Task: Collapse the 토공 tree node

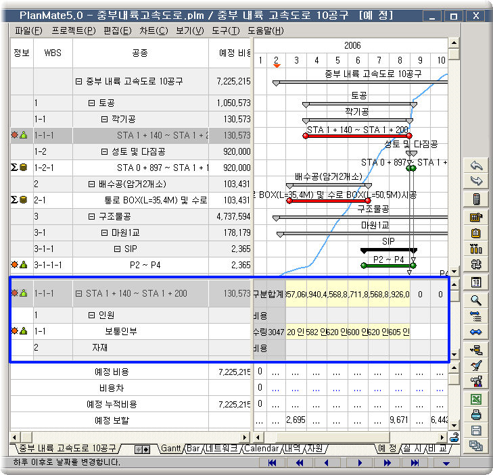Action: 92,103
